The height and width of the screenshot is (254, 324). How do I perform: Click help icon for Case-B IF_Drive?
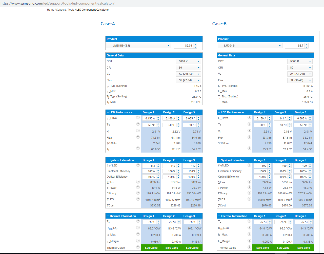249,118
